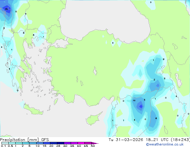Pick the 2–5 mm legend color swatch

[26, 143]
